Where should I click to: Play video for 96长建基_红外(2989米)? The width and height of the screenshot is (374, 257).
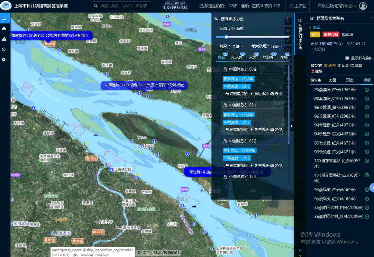[367, 116]
